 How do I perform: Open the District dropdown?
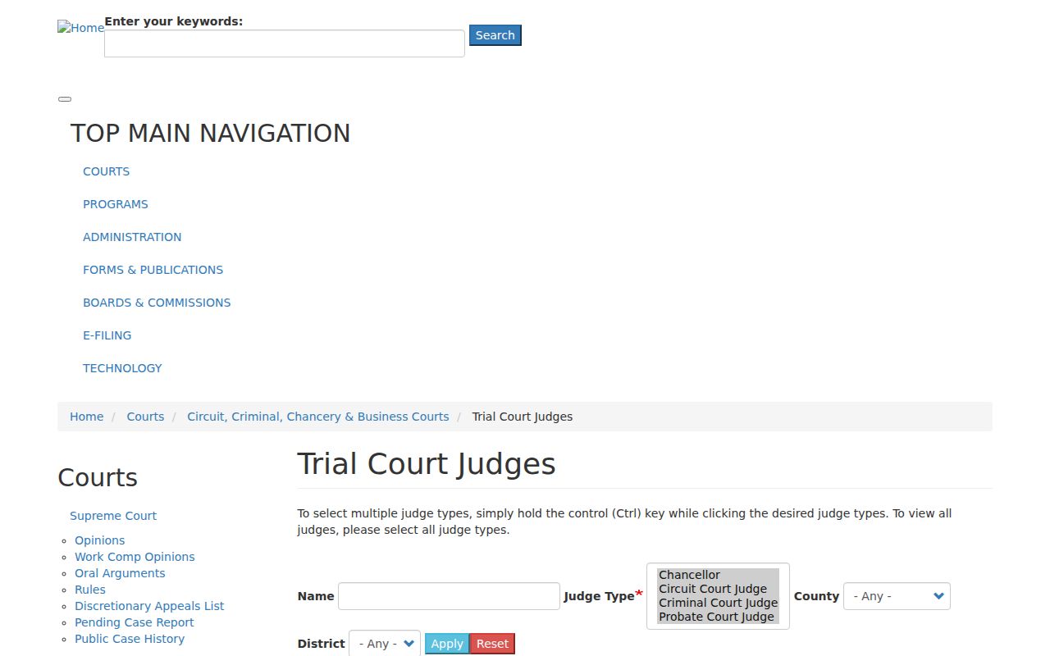click(385, 644)
